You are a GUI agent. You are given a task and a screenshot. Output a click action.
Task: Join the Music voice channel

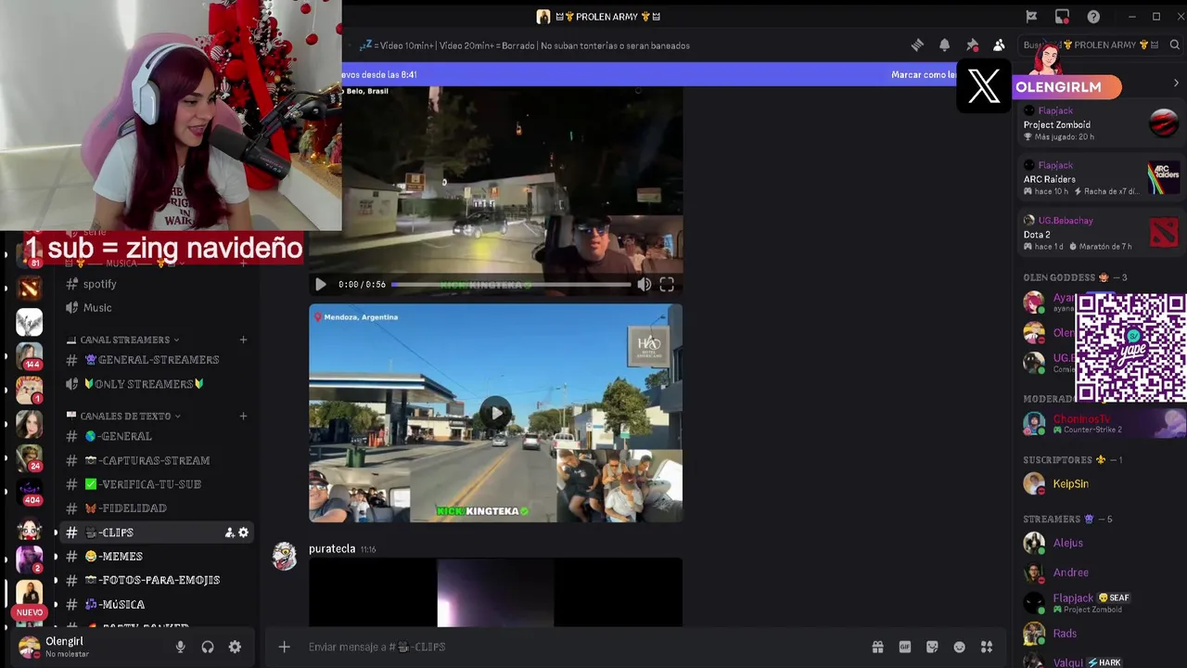pyautogui.click(x=155, y=308)
